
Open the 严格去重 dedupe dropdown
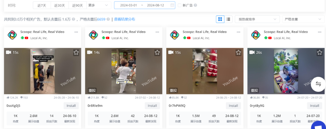(303, 19)
